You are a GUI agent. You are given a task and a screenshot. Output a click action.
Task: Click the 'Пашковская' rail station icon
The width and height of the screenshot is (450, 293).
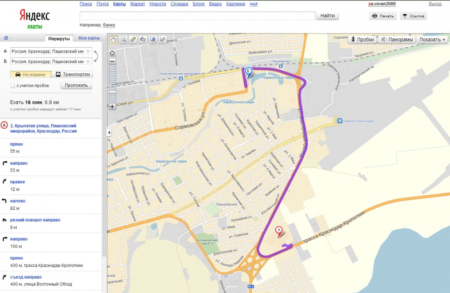tap(281, 66)
